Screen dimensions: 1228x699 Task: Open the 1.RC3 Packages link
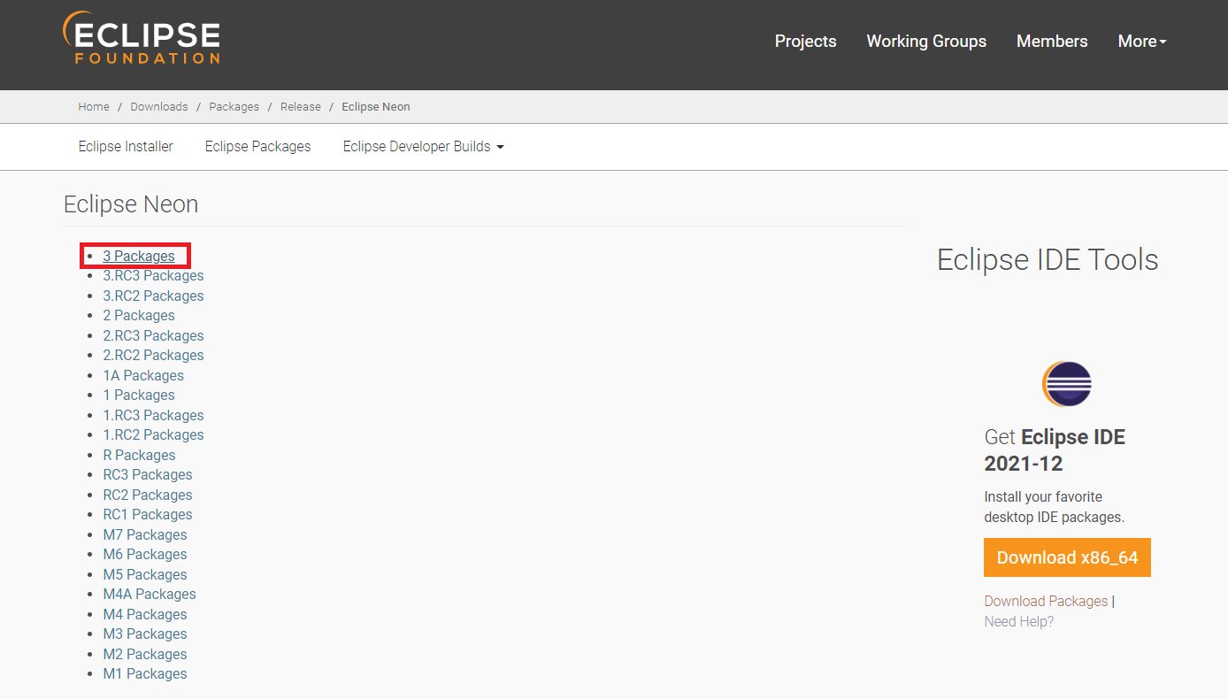click(153, 416)
